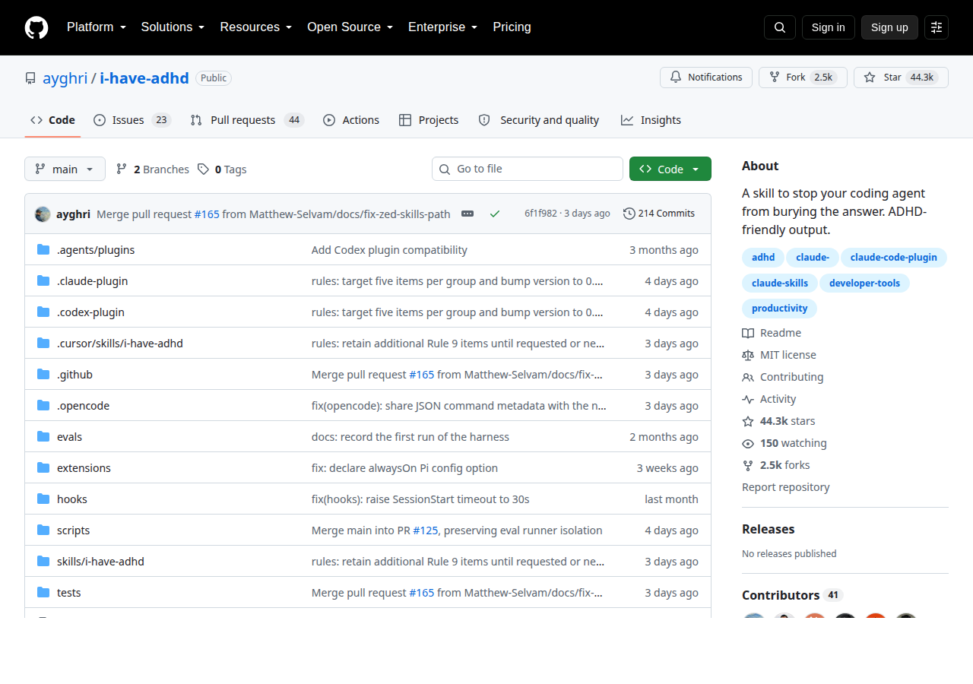The width and height of the screenshot is (973, 684).
Task: Fork the repository
Action: tap(803, 78)
